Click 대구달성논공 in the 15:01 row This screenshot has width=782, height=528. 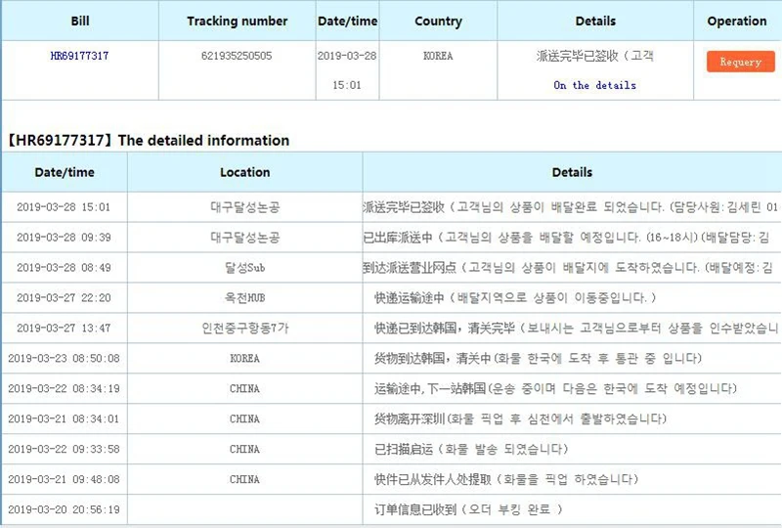[245, 207]
